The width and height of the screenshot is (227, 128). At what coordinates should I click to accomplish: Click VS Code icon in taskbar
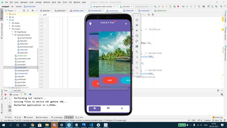click(x=91, y=125)
